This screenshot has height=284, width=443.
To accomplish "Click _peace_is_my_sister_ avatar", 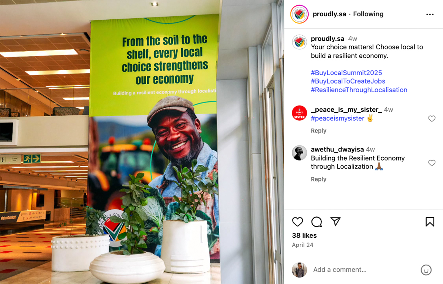I will coord(299,113).
